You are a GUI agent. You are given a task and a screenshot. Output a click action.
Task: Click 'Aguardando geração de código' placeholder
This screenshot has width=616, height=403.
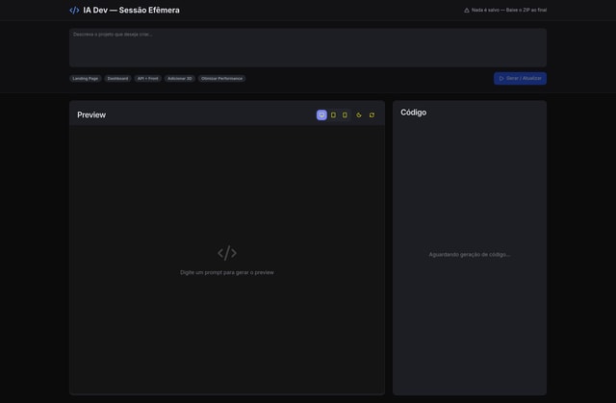tap(470, 255)
